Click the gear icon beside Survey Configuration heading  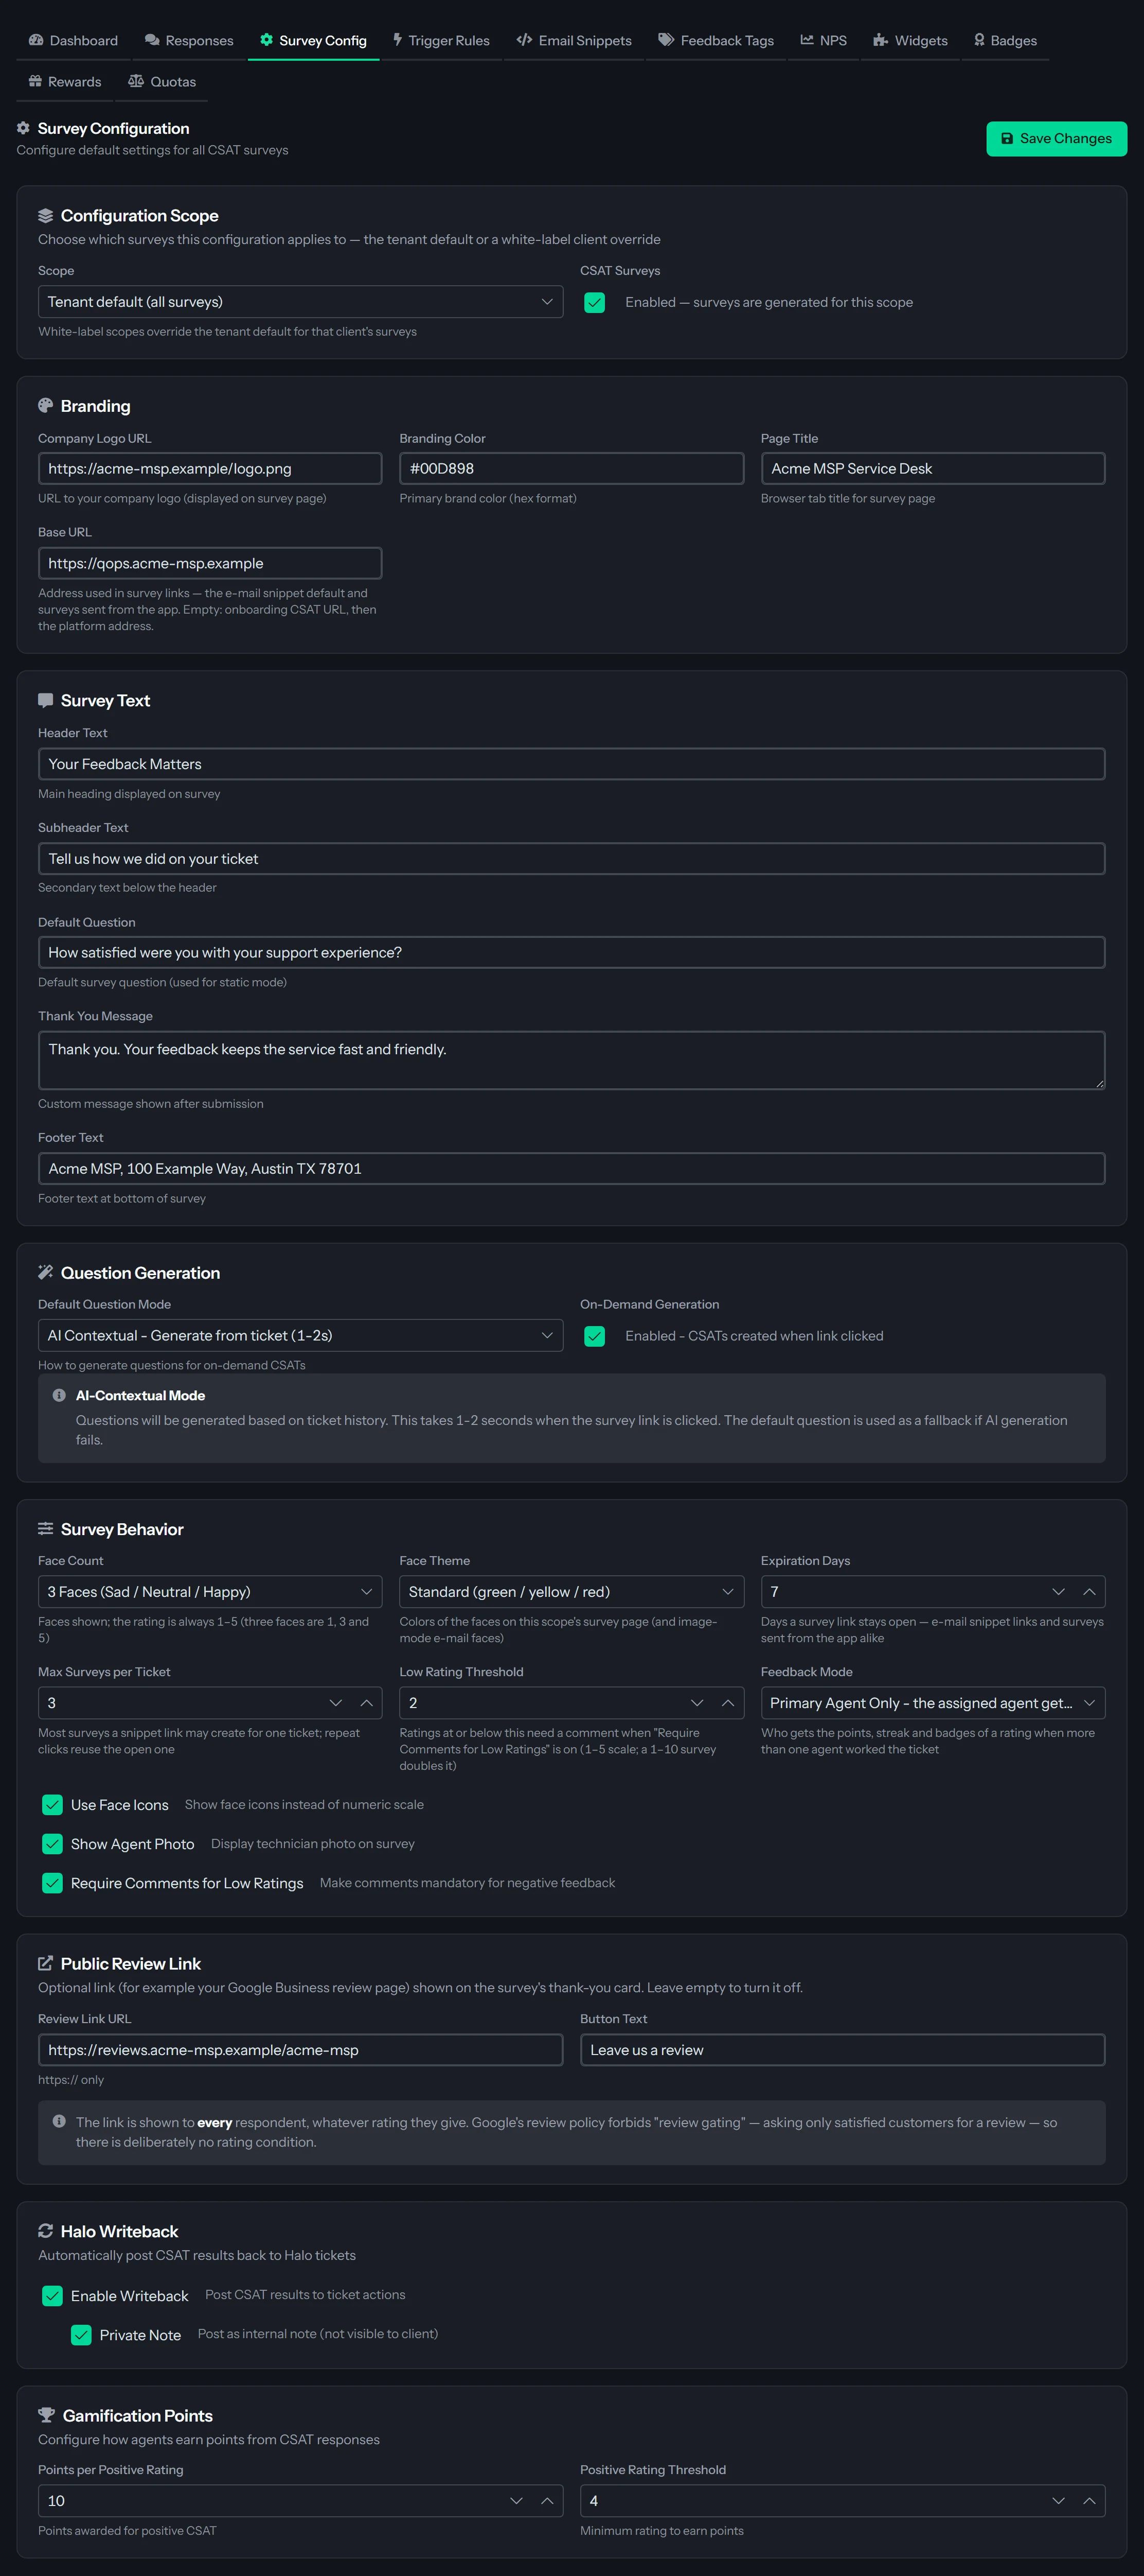[23, 128]
